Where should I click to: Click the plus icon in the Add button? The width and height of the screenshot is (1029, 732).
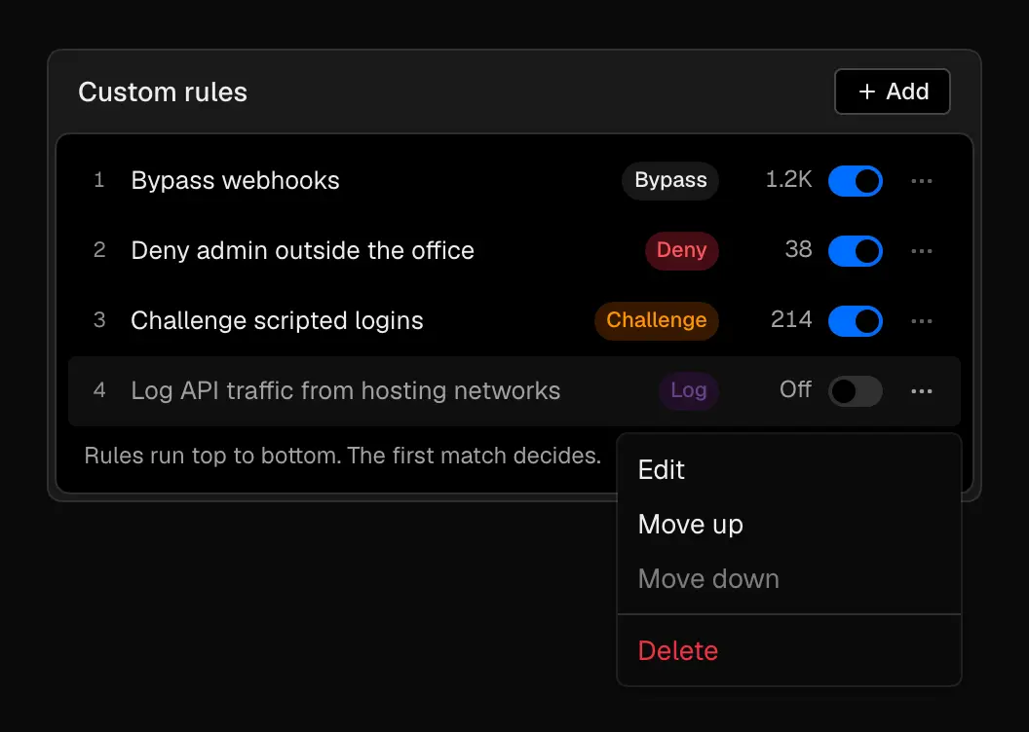(867, 91)
